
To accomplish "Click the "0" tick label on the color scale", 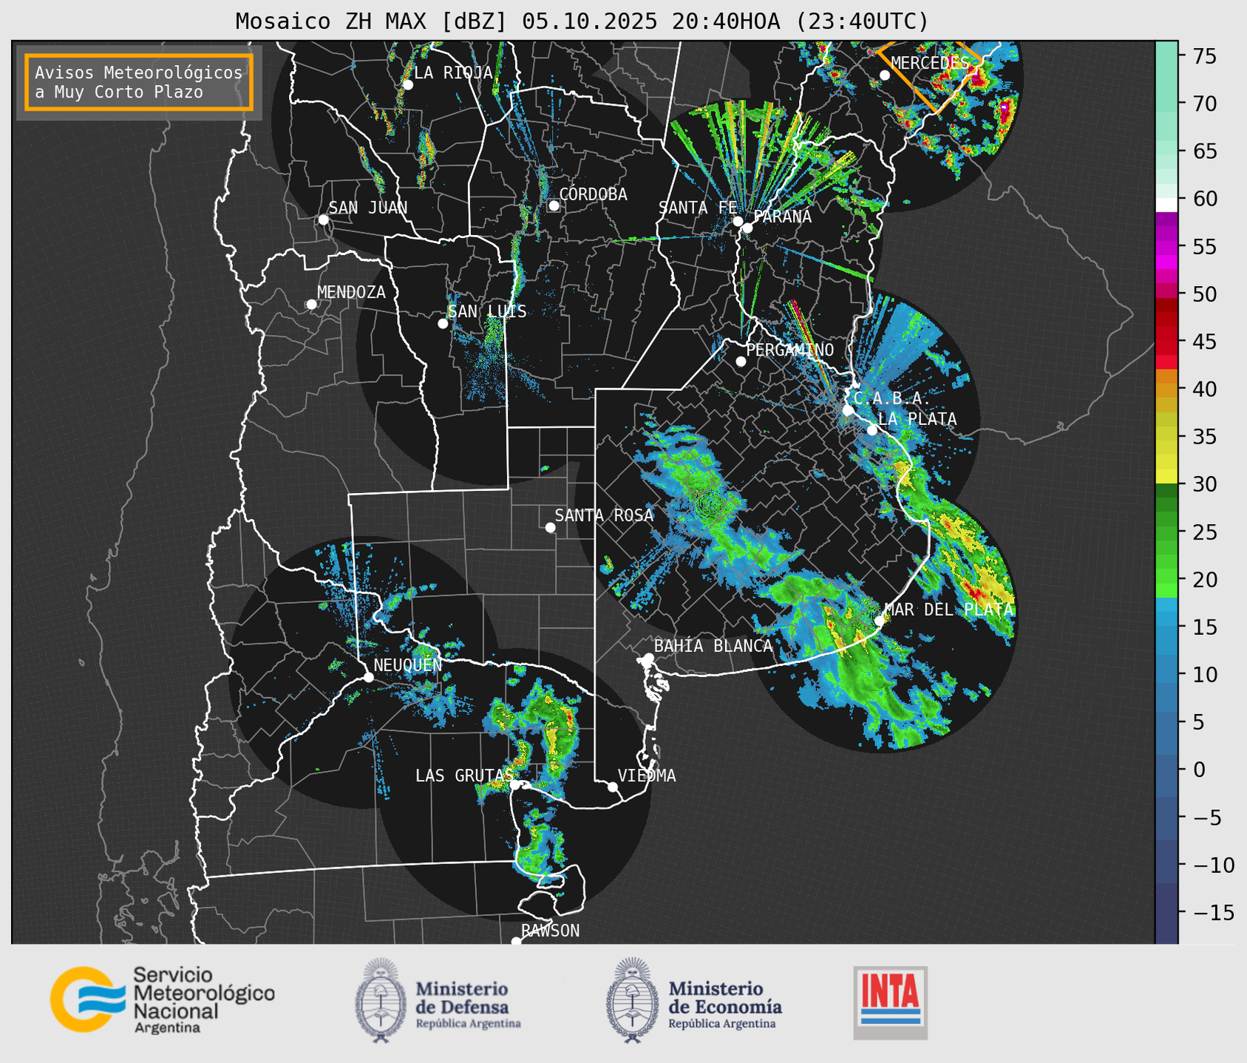I will coord(1200,770).
